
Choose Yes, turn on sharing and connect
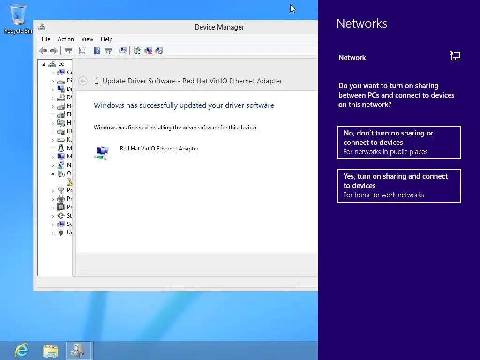pyautogui.click(x=399, y=186)
